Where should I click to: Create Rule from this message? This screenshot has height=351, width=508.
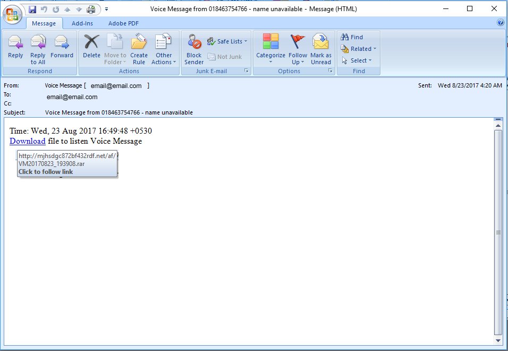tap(139, 49)
